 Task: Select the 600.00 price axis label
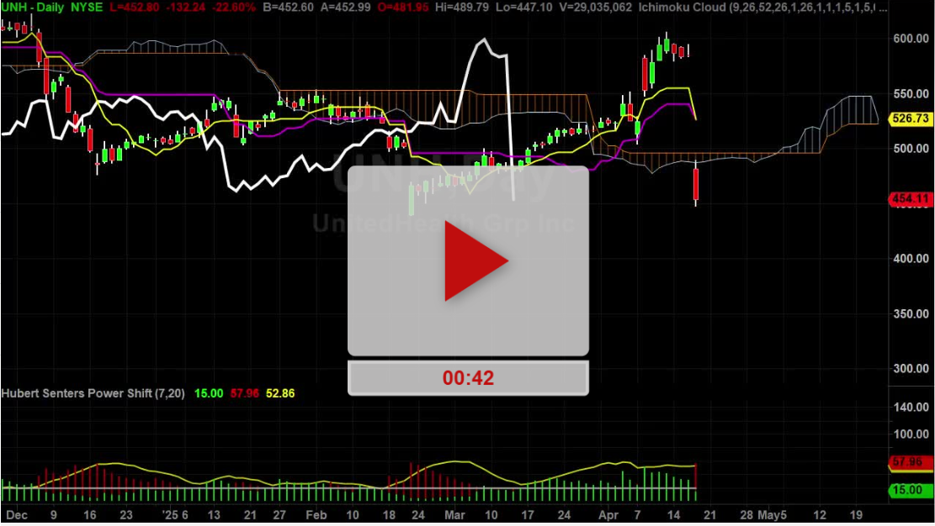pyautogui.click(x=911, y=39)
